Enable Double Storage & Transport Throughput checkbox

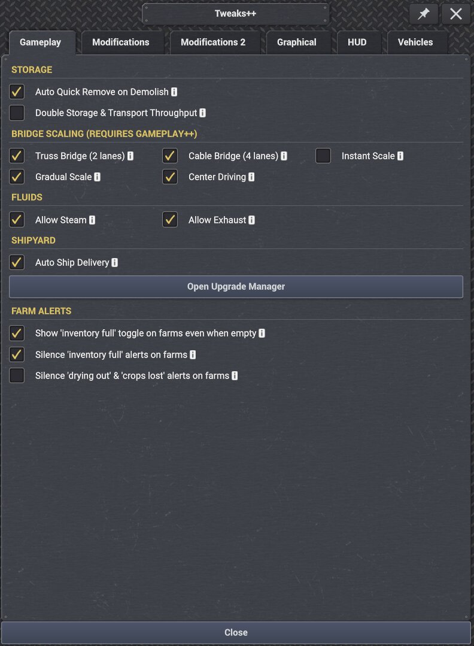[x=17, y=113]
